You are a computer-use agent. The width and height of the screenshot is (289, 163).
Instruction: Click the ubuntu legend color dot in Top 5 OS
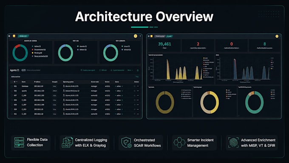(x=78, y=46)
